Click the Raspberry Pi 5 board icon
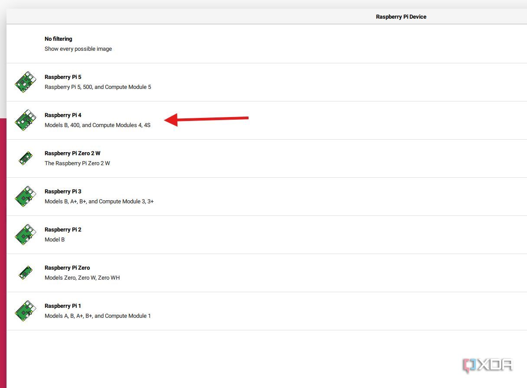The height and width of the screenshot is (388, 527). tap(26, 82)
